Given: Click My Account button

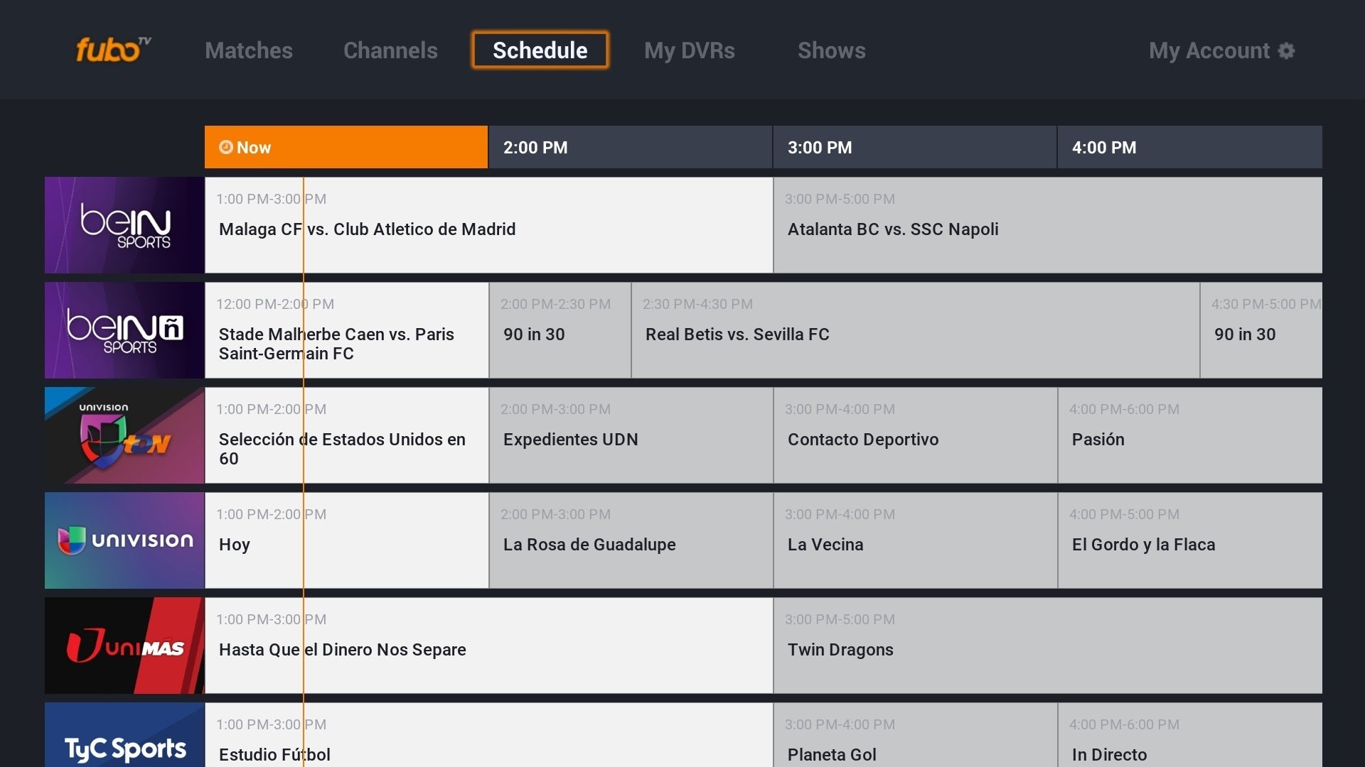Looking at the screenshot, I should pos(1221,50).
